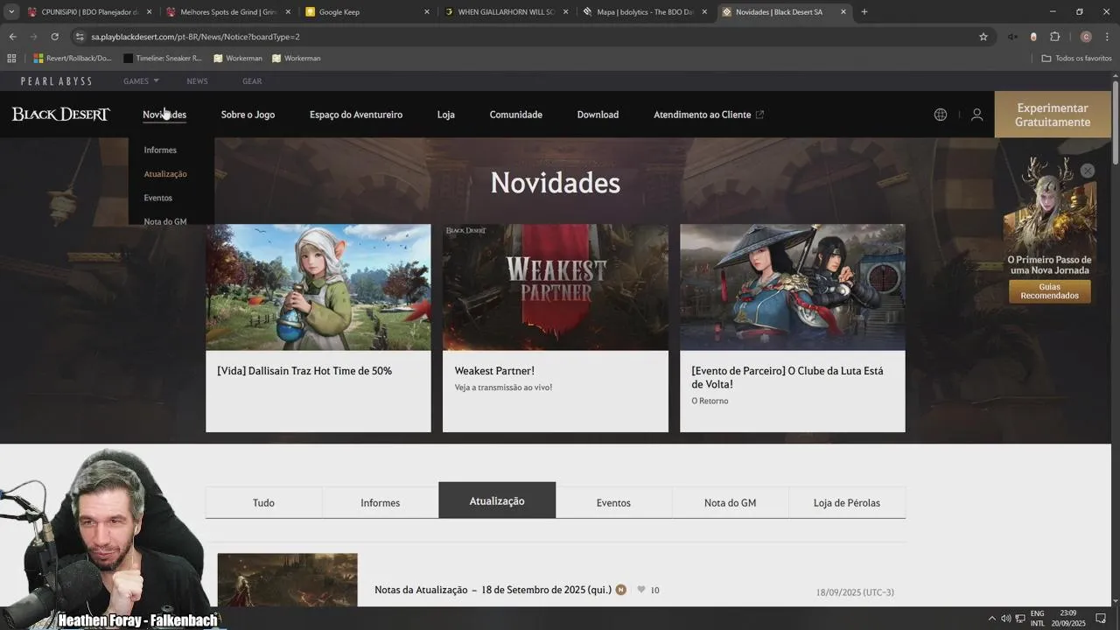Switch to the Eventos news tab
The height and width of the screenshot is (630, 1120).
613,503
